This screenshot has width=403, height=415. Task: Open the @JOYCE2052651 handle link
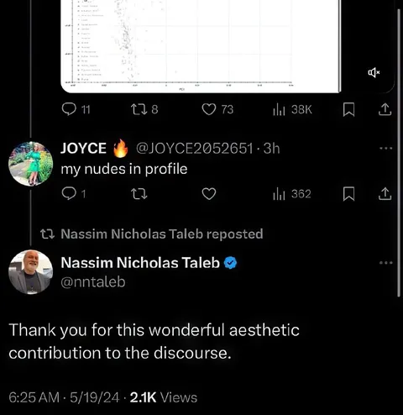[x=195, y=148]
